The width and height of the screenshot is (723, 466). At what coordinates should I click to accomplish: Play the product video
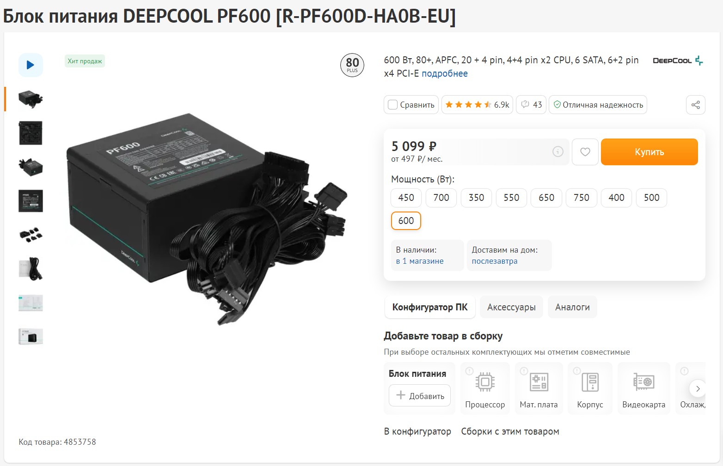31,65
